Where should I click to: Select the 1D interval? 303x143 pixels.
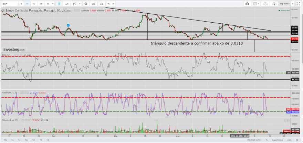pyautogui.click(x=34, y=4)
